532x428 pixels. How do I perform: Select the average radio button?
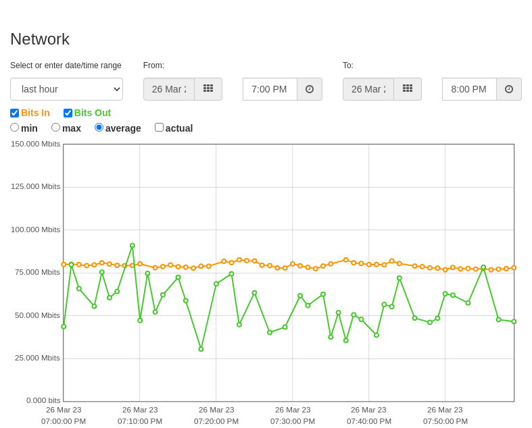pos(99,128)
